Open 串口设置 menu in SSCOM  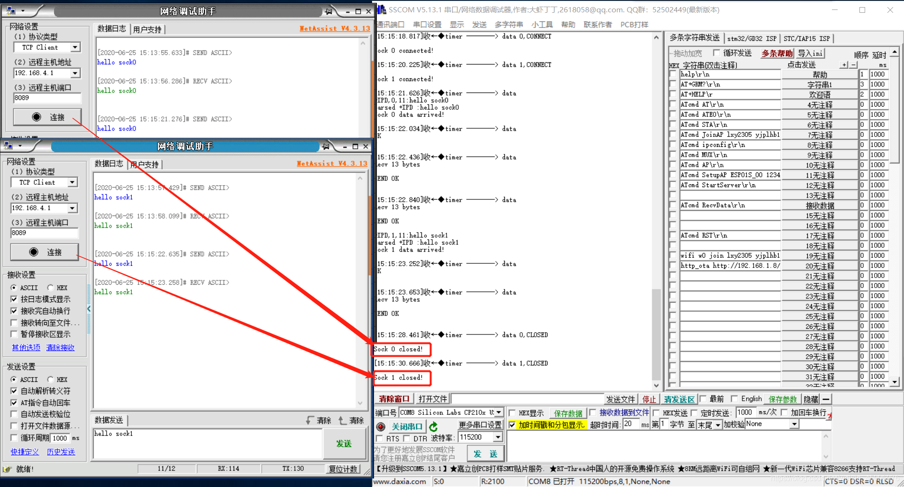coord(427,25)
